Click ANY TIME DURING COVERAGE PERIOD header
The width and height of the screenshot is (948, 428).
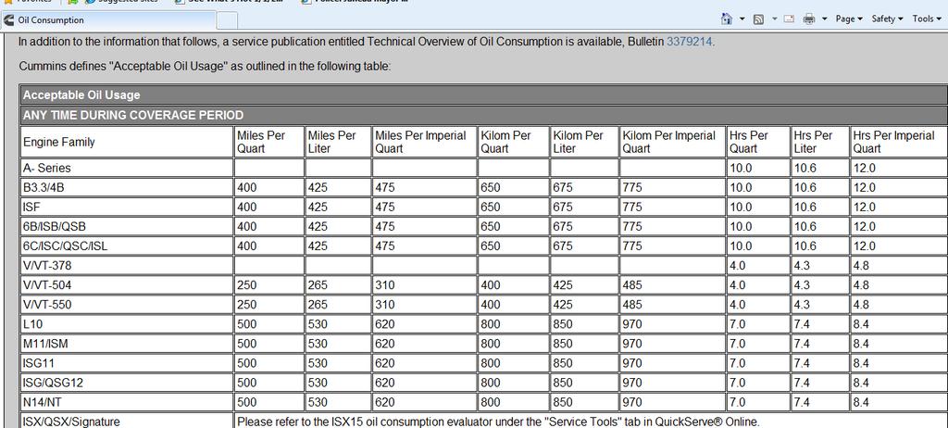pyautogui.click(x=483, y=115)
